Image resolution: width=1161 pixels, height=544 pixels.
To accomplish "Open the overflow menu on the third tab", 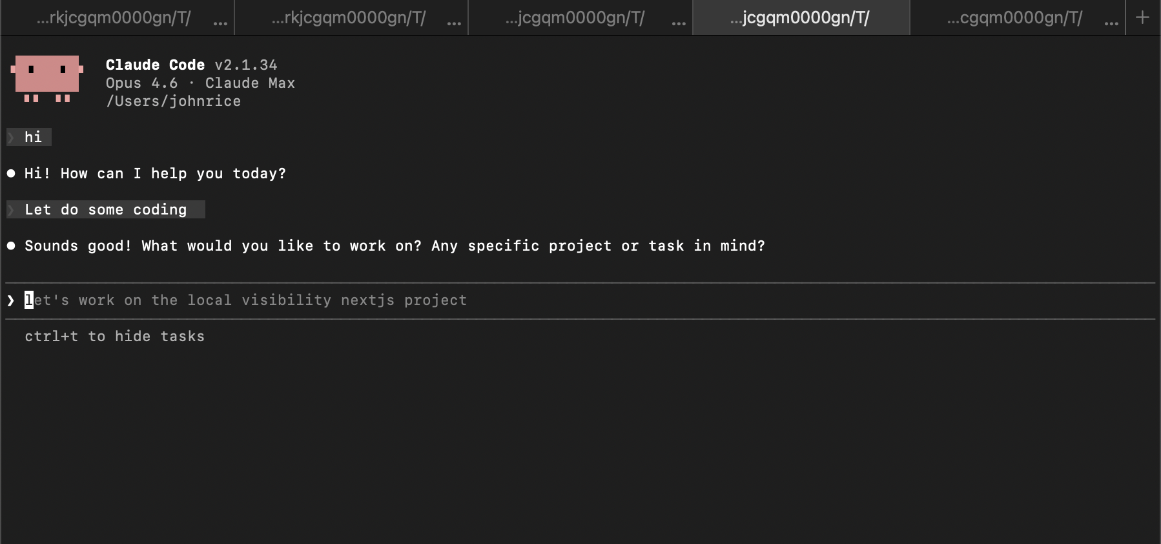I will click(x=679, y=20).
